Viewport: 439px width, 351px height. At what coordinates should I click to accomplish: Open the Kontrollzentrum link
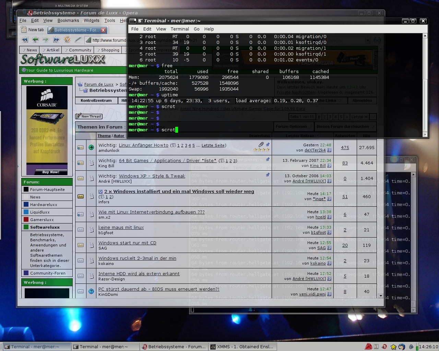coord(96,100)
